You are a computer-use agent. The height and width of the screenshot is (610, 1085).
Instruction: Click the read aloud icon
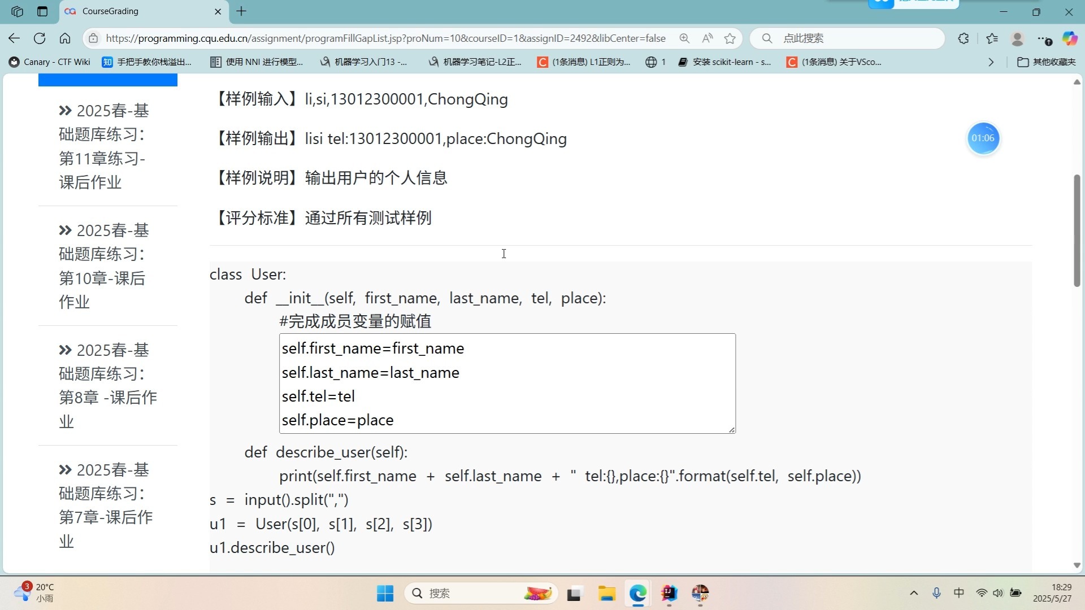(707, 38)
